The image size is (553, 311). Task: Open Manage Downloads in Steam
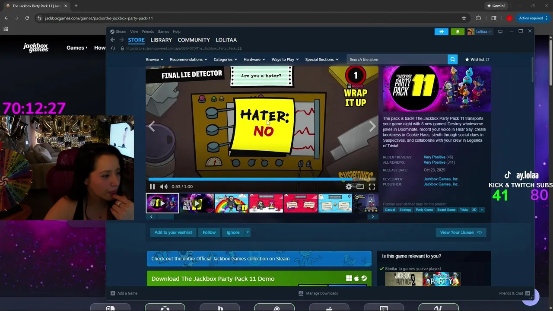click(318, 293)
